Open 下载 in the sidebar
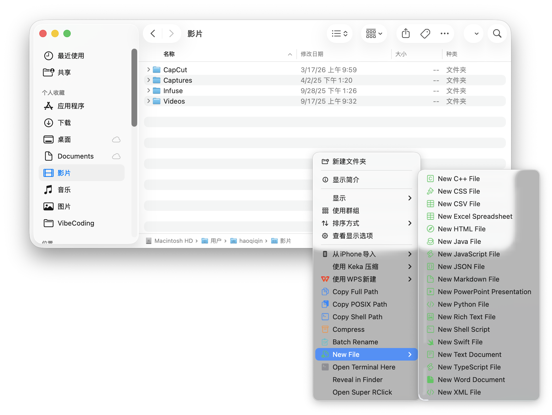 pos(64,123)
